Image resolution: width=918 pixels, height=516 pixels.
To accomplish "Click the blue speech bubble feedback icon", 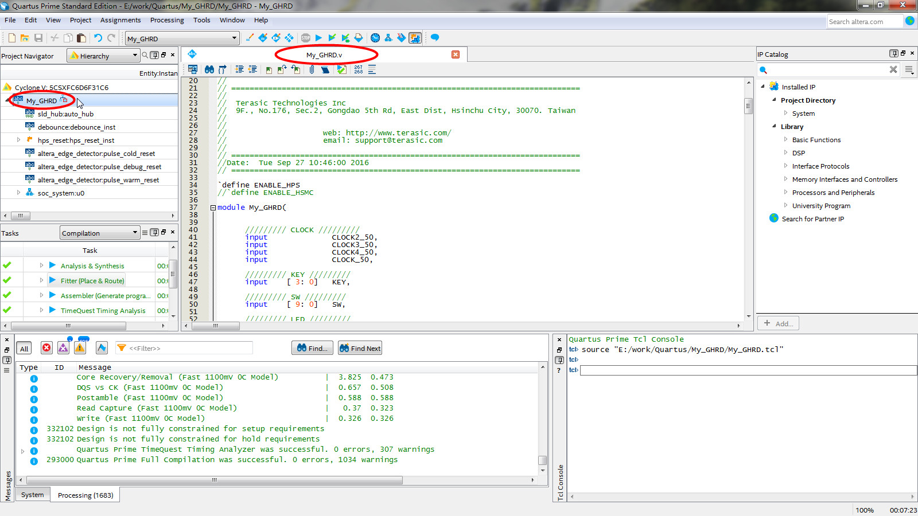I will [x=435, y=38].
